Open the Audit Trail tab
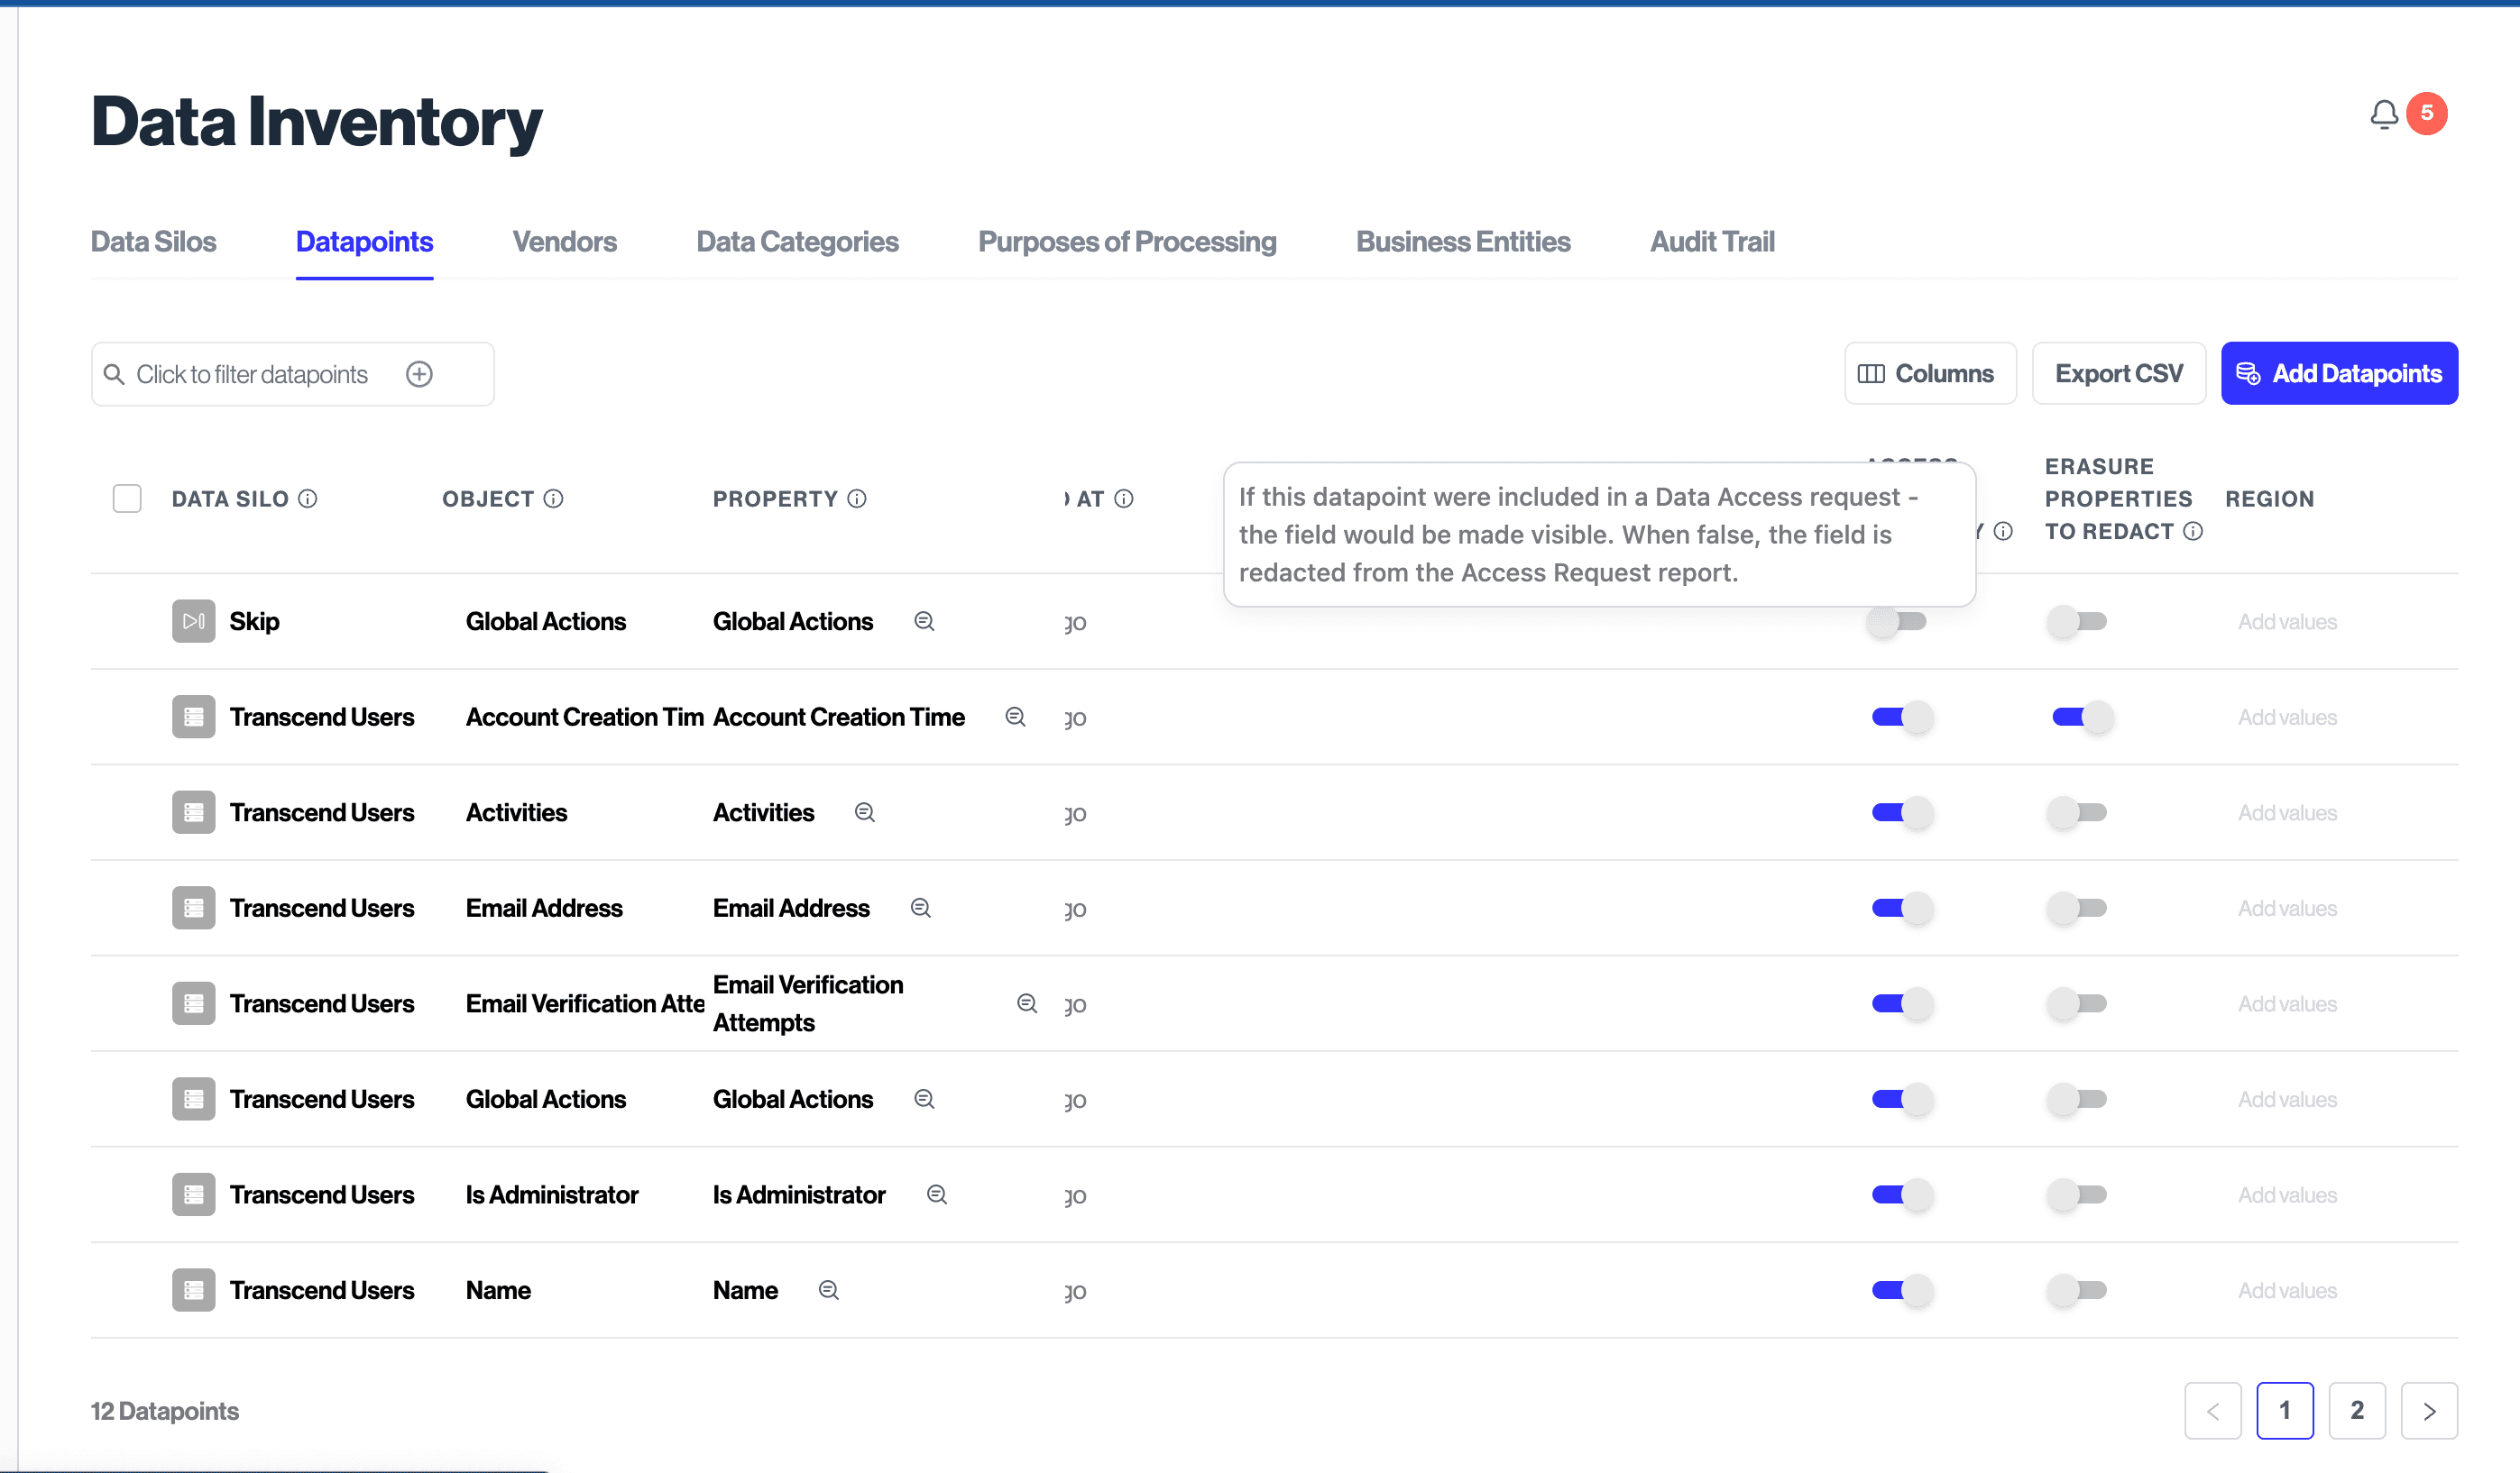The image size is (2520, 1473). click(x=1711, y=242)
